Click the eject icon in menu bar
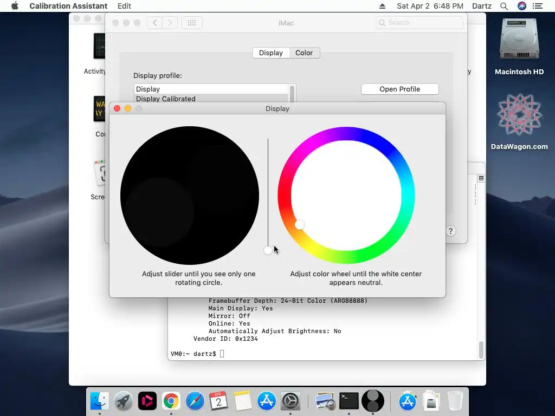This screenshot has width=555, height=416. (382, 6)
